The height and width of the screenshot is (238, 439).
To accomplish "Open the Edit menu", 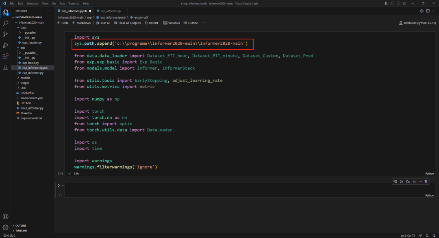I will 20,3.
